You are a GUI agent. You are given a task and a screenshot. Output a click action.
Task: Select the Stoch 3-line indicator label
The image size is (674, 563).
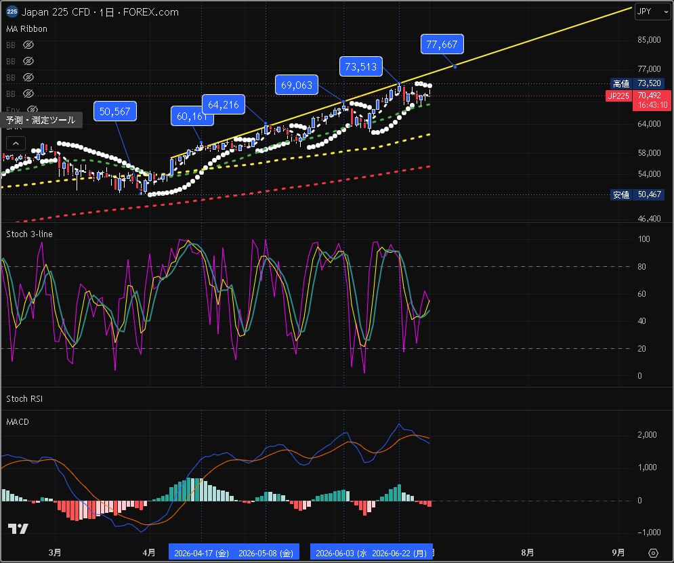29,234
